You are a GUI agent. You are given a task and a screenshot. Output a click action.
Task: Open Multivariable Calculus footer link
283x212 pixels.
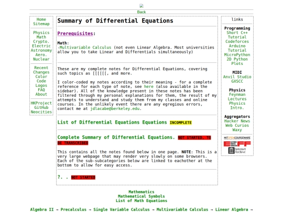[182, 209]
